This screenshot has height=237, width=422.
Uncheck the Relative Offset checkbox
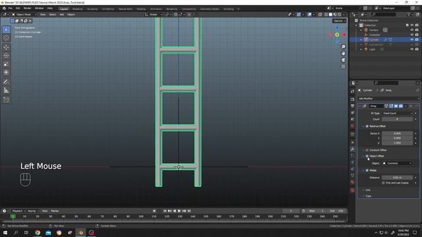(367, 126)
